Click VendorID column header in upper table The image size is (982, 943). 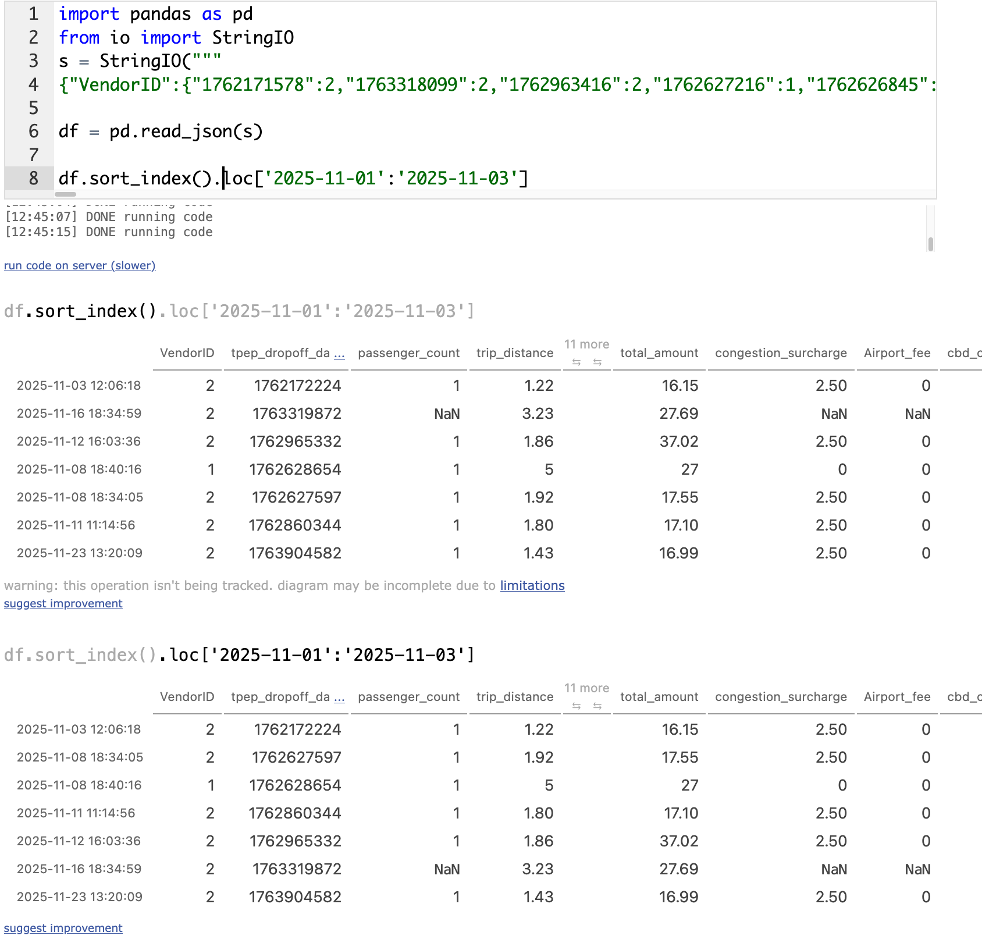coord(187,353)
